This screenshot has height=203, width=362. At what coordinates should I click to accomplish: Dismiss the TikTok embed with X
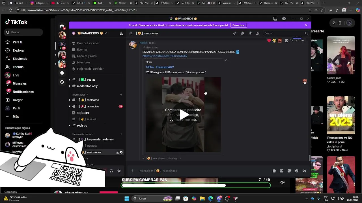[x=225, y=60]
